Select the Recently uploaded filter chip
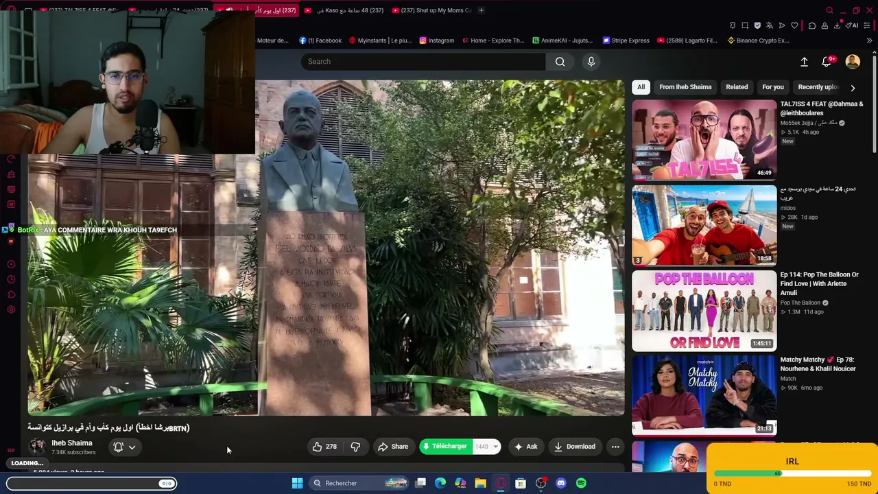Image resolution: width=878 pixels, height=494 pixels. click(818, 87)
